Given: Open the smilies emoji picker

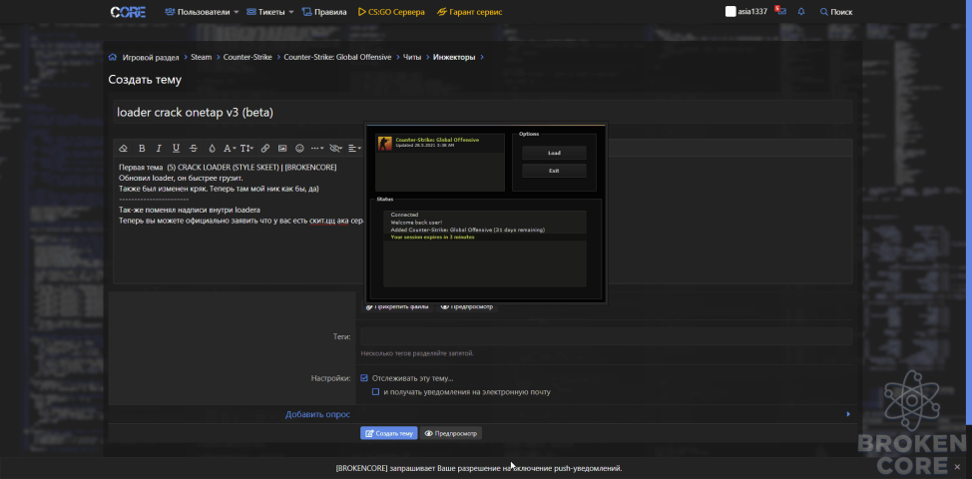Looking at the screenshot, I should [300, 148].
